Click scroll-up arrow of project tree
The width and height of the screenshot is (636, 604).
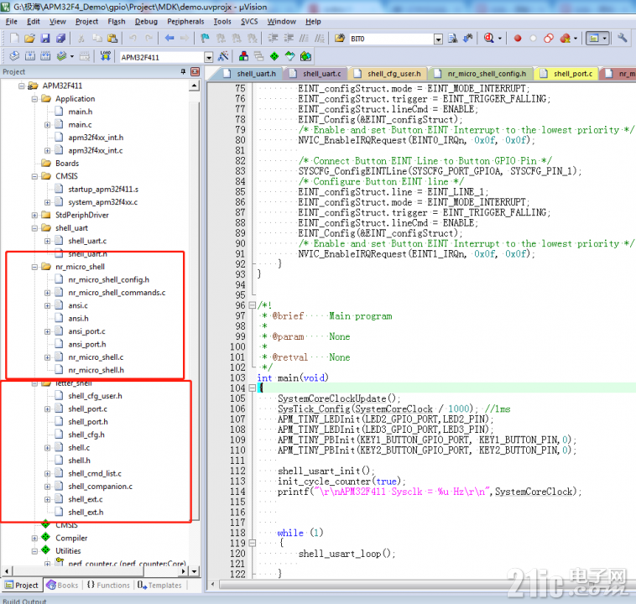coord(195,86)
